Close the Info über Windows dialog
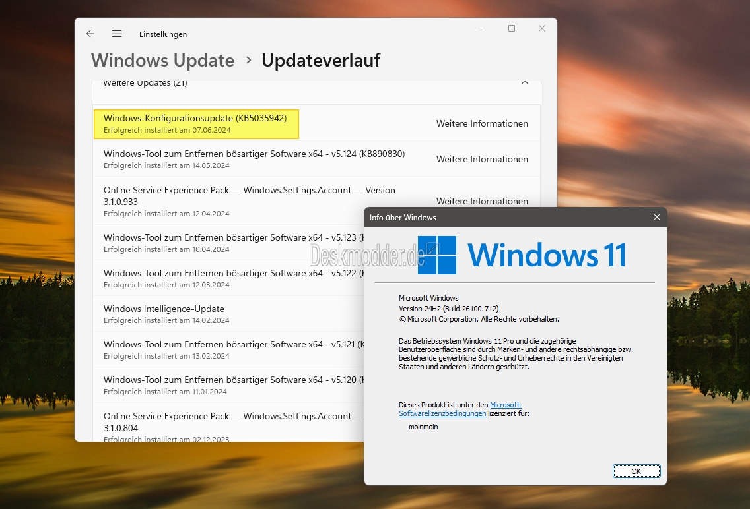750x509 pixels. tap(657, 218)
